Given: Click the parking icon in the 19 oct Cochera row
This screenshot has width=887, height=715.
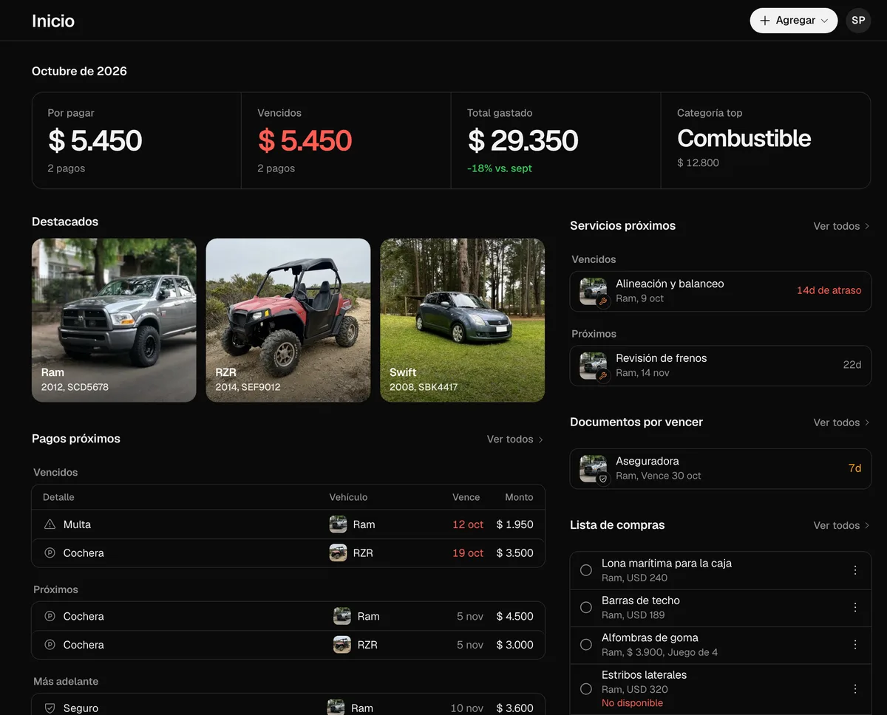Looking at the screenshot, I should click(50, 552).
